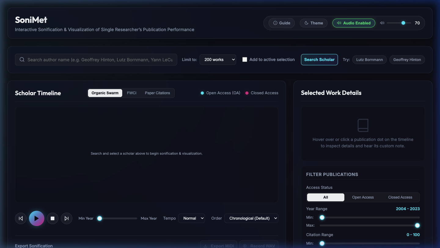
Task: Click the 2004 - 2023 year range value
Action: point(408,209)
